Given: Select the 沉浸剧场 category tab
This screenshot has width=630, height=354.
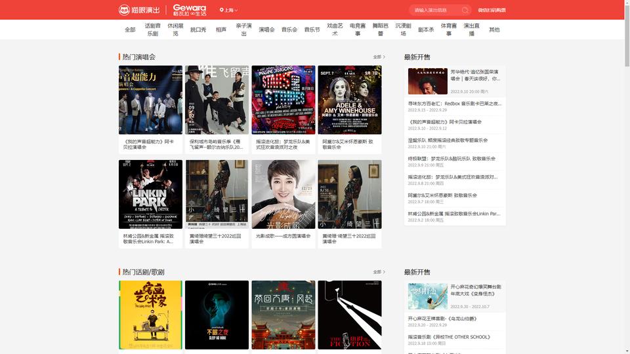Looking at the screenshot, I should [x=403, y=29].
